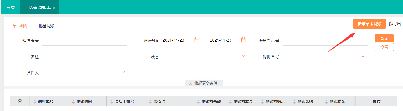Switch to the 批量调账 tab
Viewport: 403px width, 111px height.
(46, 26)
